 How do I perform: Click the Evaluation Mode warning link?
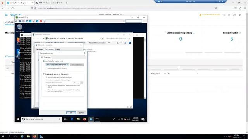coord(210,15)
